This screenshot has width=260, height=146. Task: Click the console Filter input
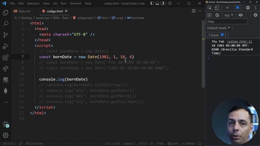click(x=227, y=21)
